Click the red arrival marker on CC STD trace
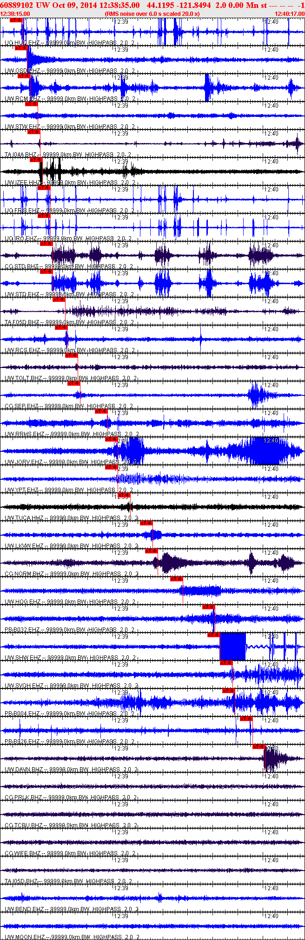Screen dimensions: 305x940 pos(46,244)
